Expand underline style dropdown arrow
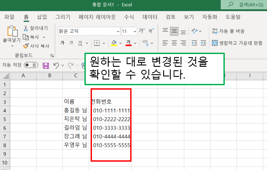Screen dimensions: 267x170 tap(87, 43)
